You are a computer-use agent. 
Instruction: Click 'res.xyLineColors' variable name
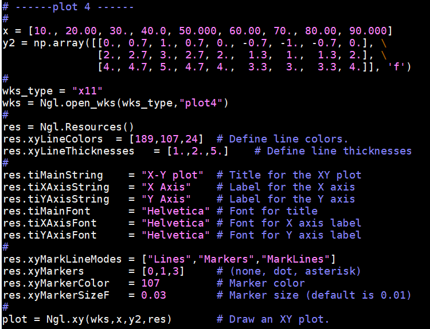[53, 139]
